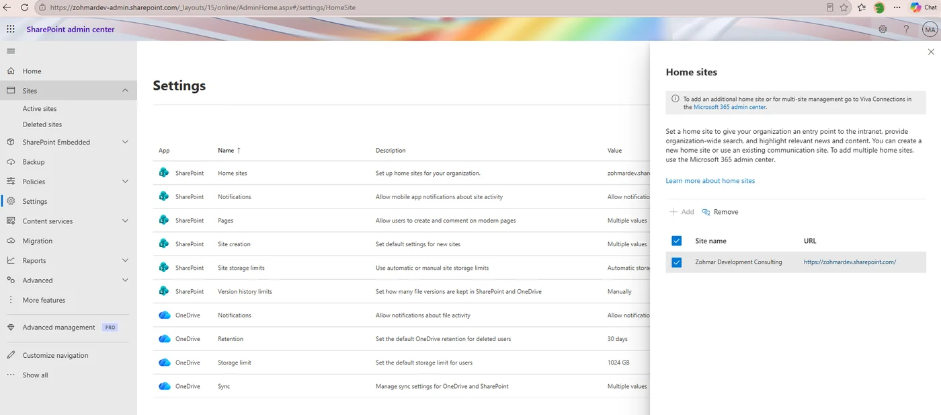This screenshot has width=941, height=415.
Task: Open the Site storage limits row
Action: [401, 268]
